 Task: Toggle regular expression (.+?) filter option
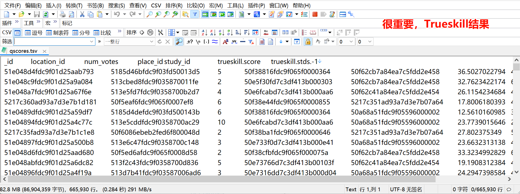pos(190,42)
